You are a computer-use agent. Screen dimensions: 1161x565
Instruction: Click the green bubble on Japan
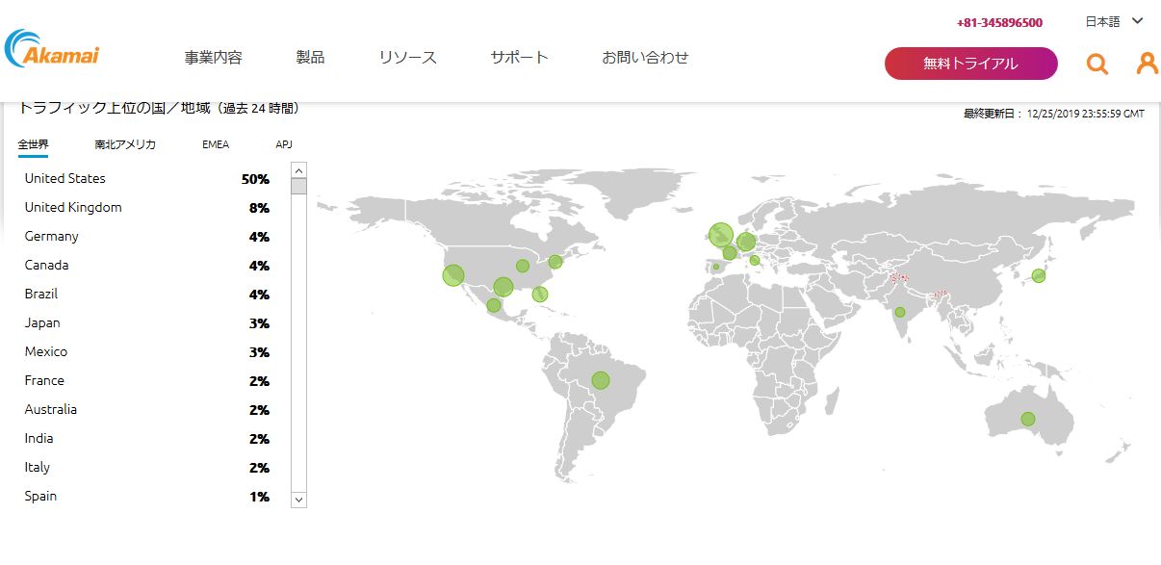pos(1038,275)
